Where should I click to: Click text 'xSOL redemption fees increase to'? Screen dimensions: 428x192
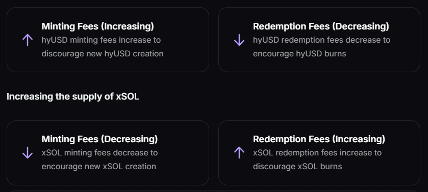pos(317,152)
